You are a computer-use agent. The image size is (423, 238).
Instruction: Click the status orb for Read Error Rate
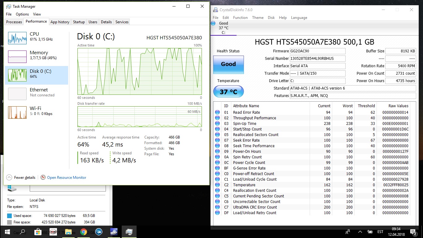pos(217,112)
